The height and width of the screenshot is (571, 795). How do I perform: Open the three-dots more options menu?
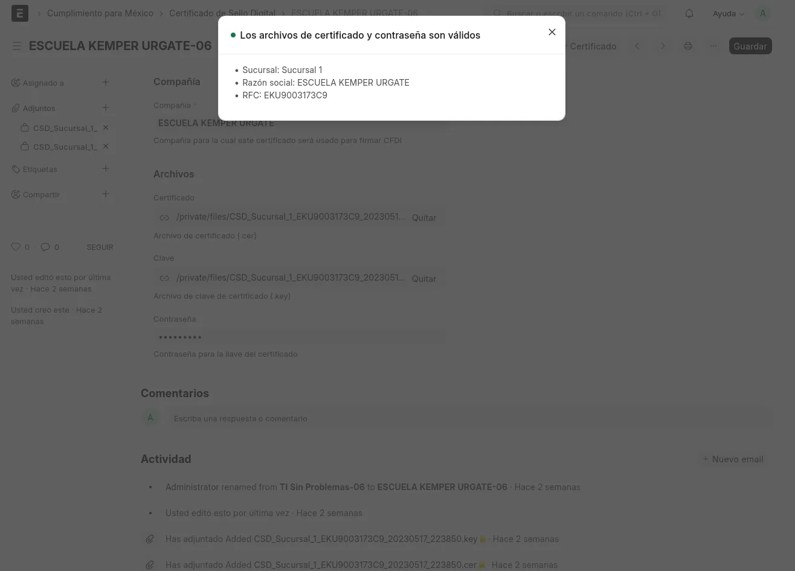tap(713, 46)
